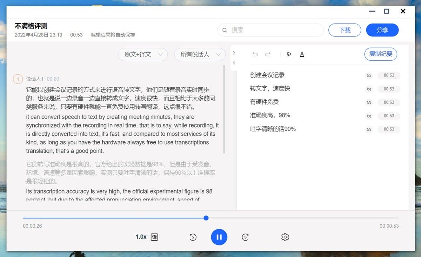Toggle the 译 translation icon
The image size is (421, 257).
(154, 237)
